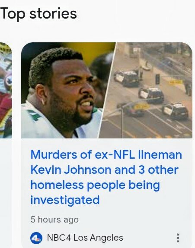The width and height of the screenshot is (195, 248).
Task: Click the NBC4 round logo icon
Action: tap(36, 238)
